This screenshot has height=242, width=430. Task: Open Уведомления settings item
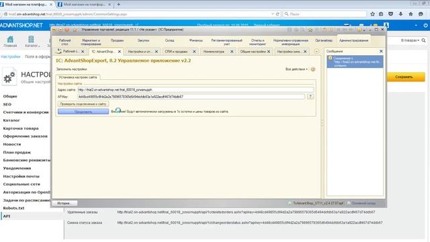pyautogui.click(x=17, y=168)
